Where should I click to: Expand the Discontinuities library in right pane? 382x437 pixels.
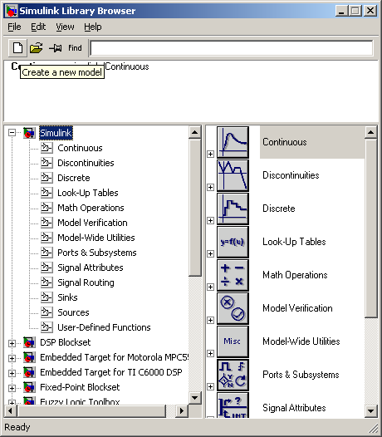pyautogui.click(x=211, y=187)
